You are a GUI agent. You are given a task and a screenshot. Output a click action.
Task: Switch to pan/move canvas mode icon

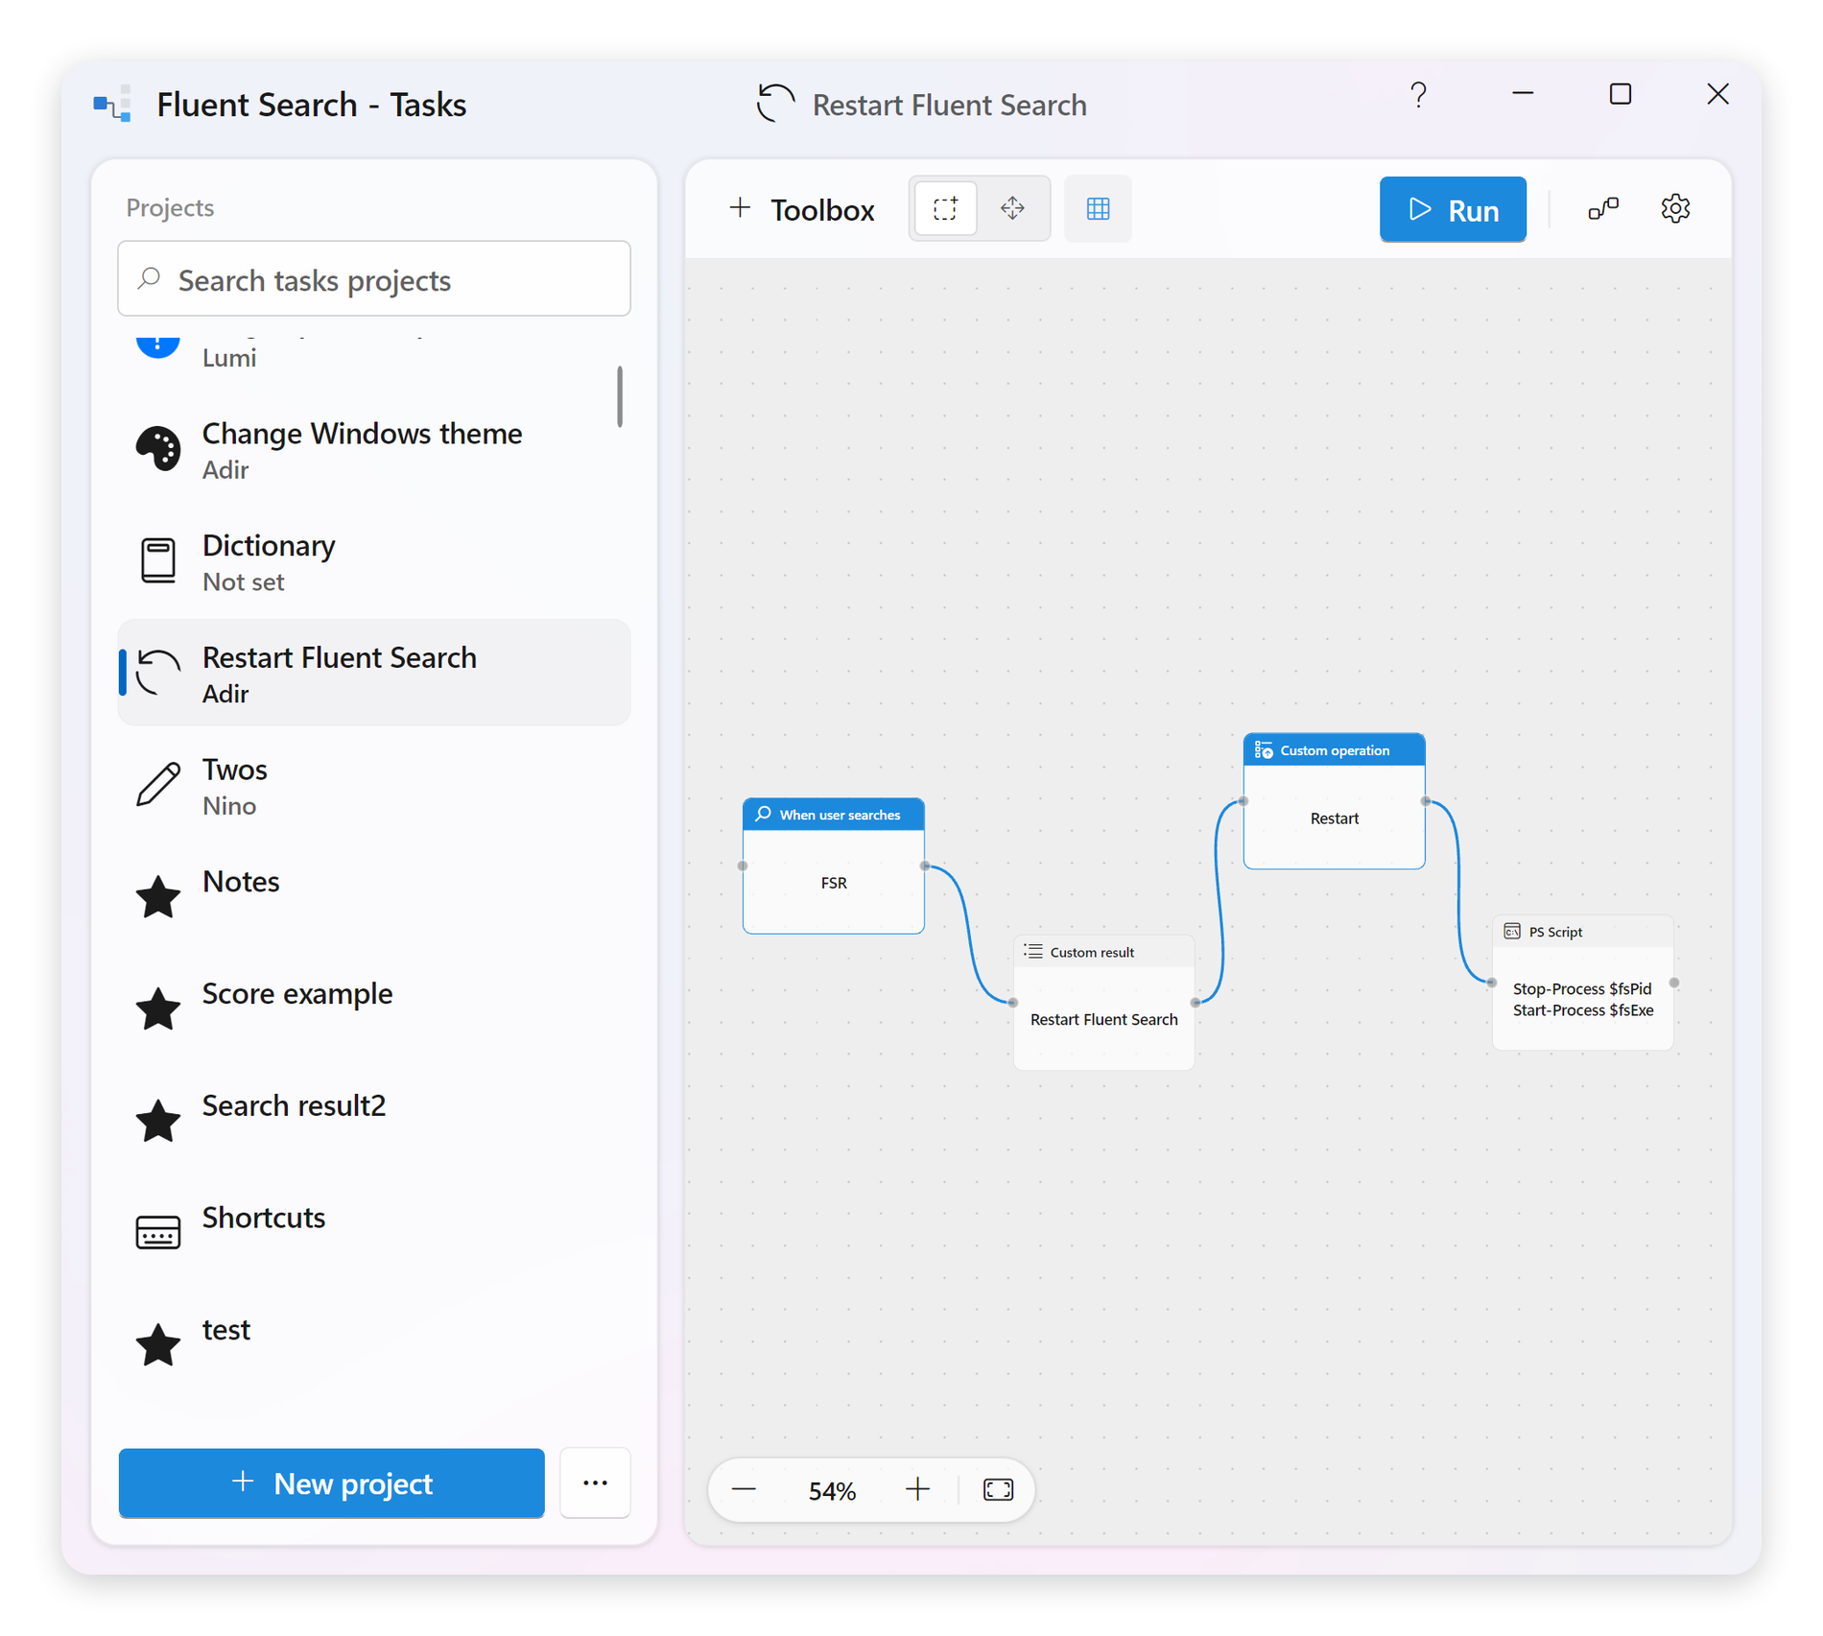(x=1012, y=208)
